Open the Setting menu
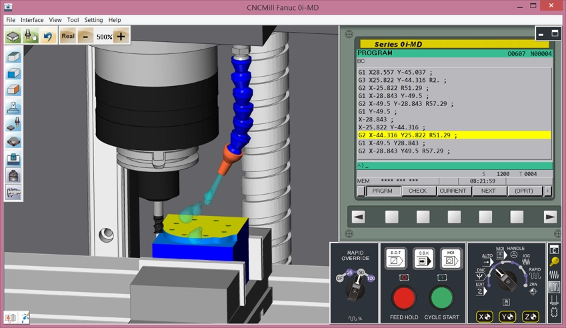The image size is (566, 328). pyautogui.click(x=93, y=20)
